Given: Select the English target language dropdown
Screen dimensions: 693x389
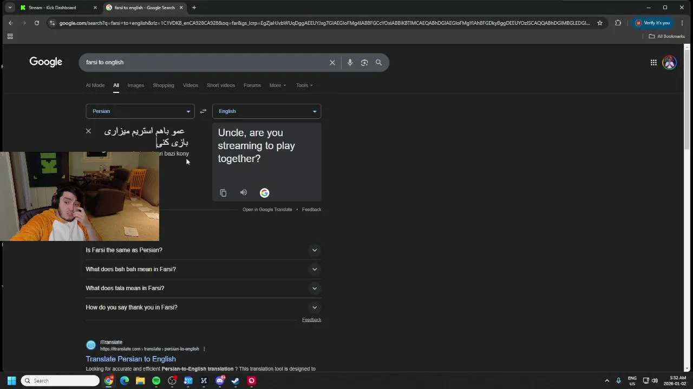Looking at the screenshot, I should [266, 111].
